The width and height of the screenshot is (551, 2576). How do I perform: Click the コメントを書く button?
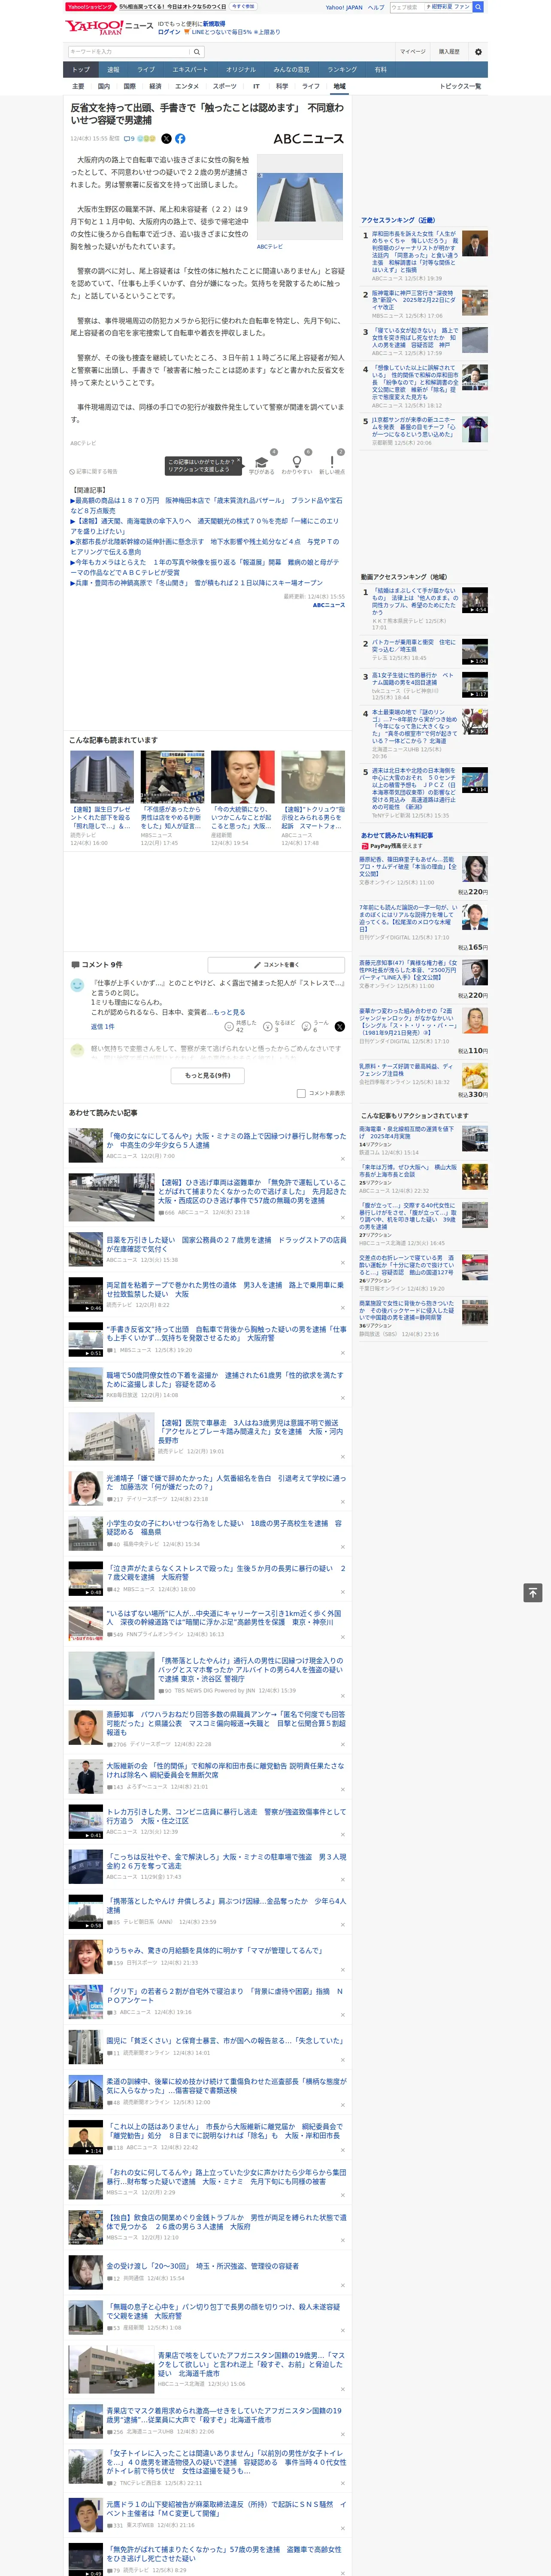[x=276, y=965]
